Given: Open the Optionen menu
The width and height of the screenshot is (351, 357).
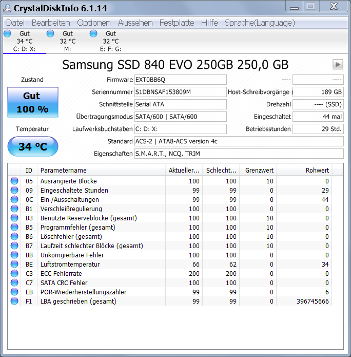Looking at the screenshot, I should (x=94, y=23).
